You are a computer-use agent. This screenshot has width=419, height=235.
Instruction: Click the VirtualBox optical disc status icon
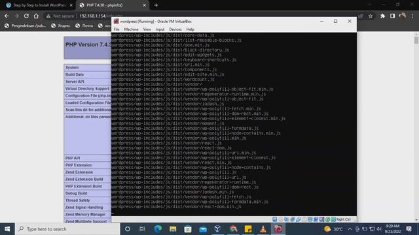pos(281,219)
